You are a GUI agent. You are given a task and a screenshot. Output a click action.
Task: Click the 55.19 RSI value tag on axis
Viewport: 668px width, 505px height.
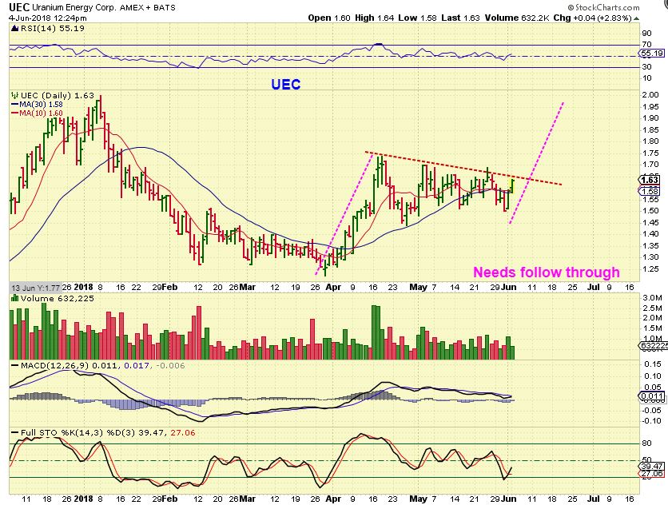652,54
